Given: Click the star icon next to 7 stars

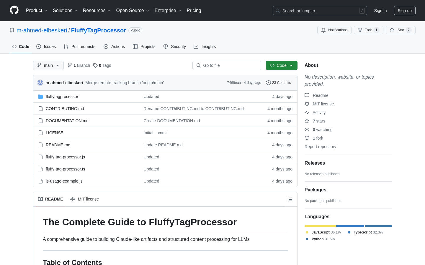Looking at the screenshot, I should (307, 121).
